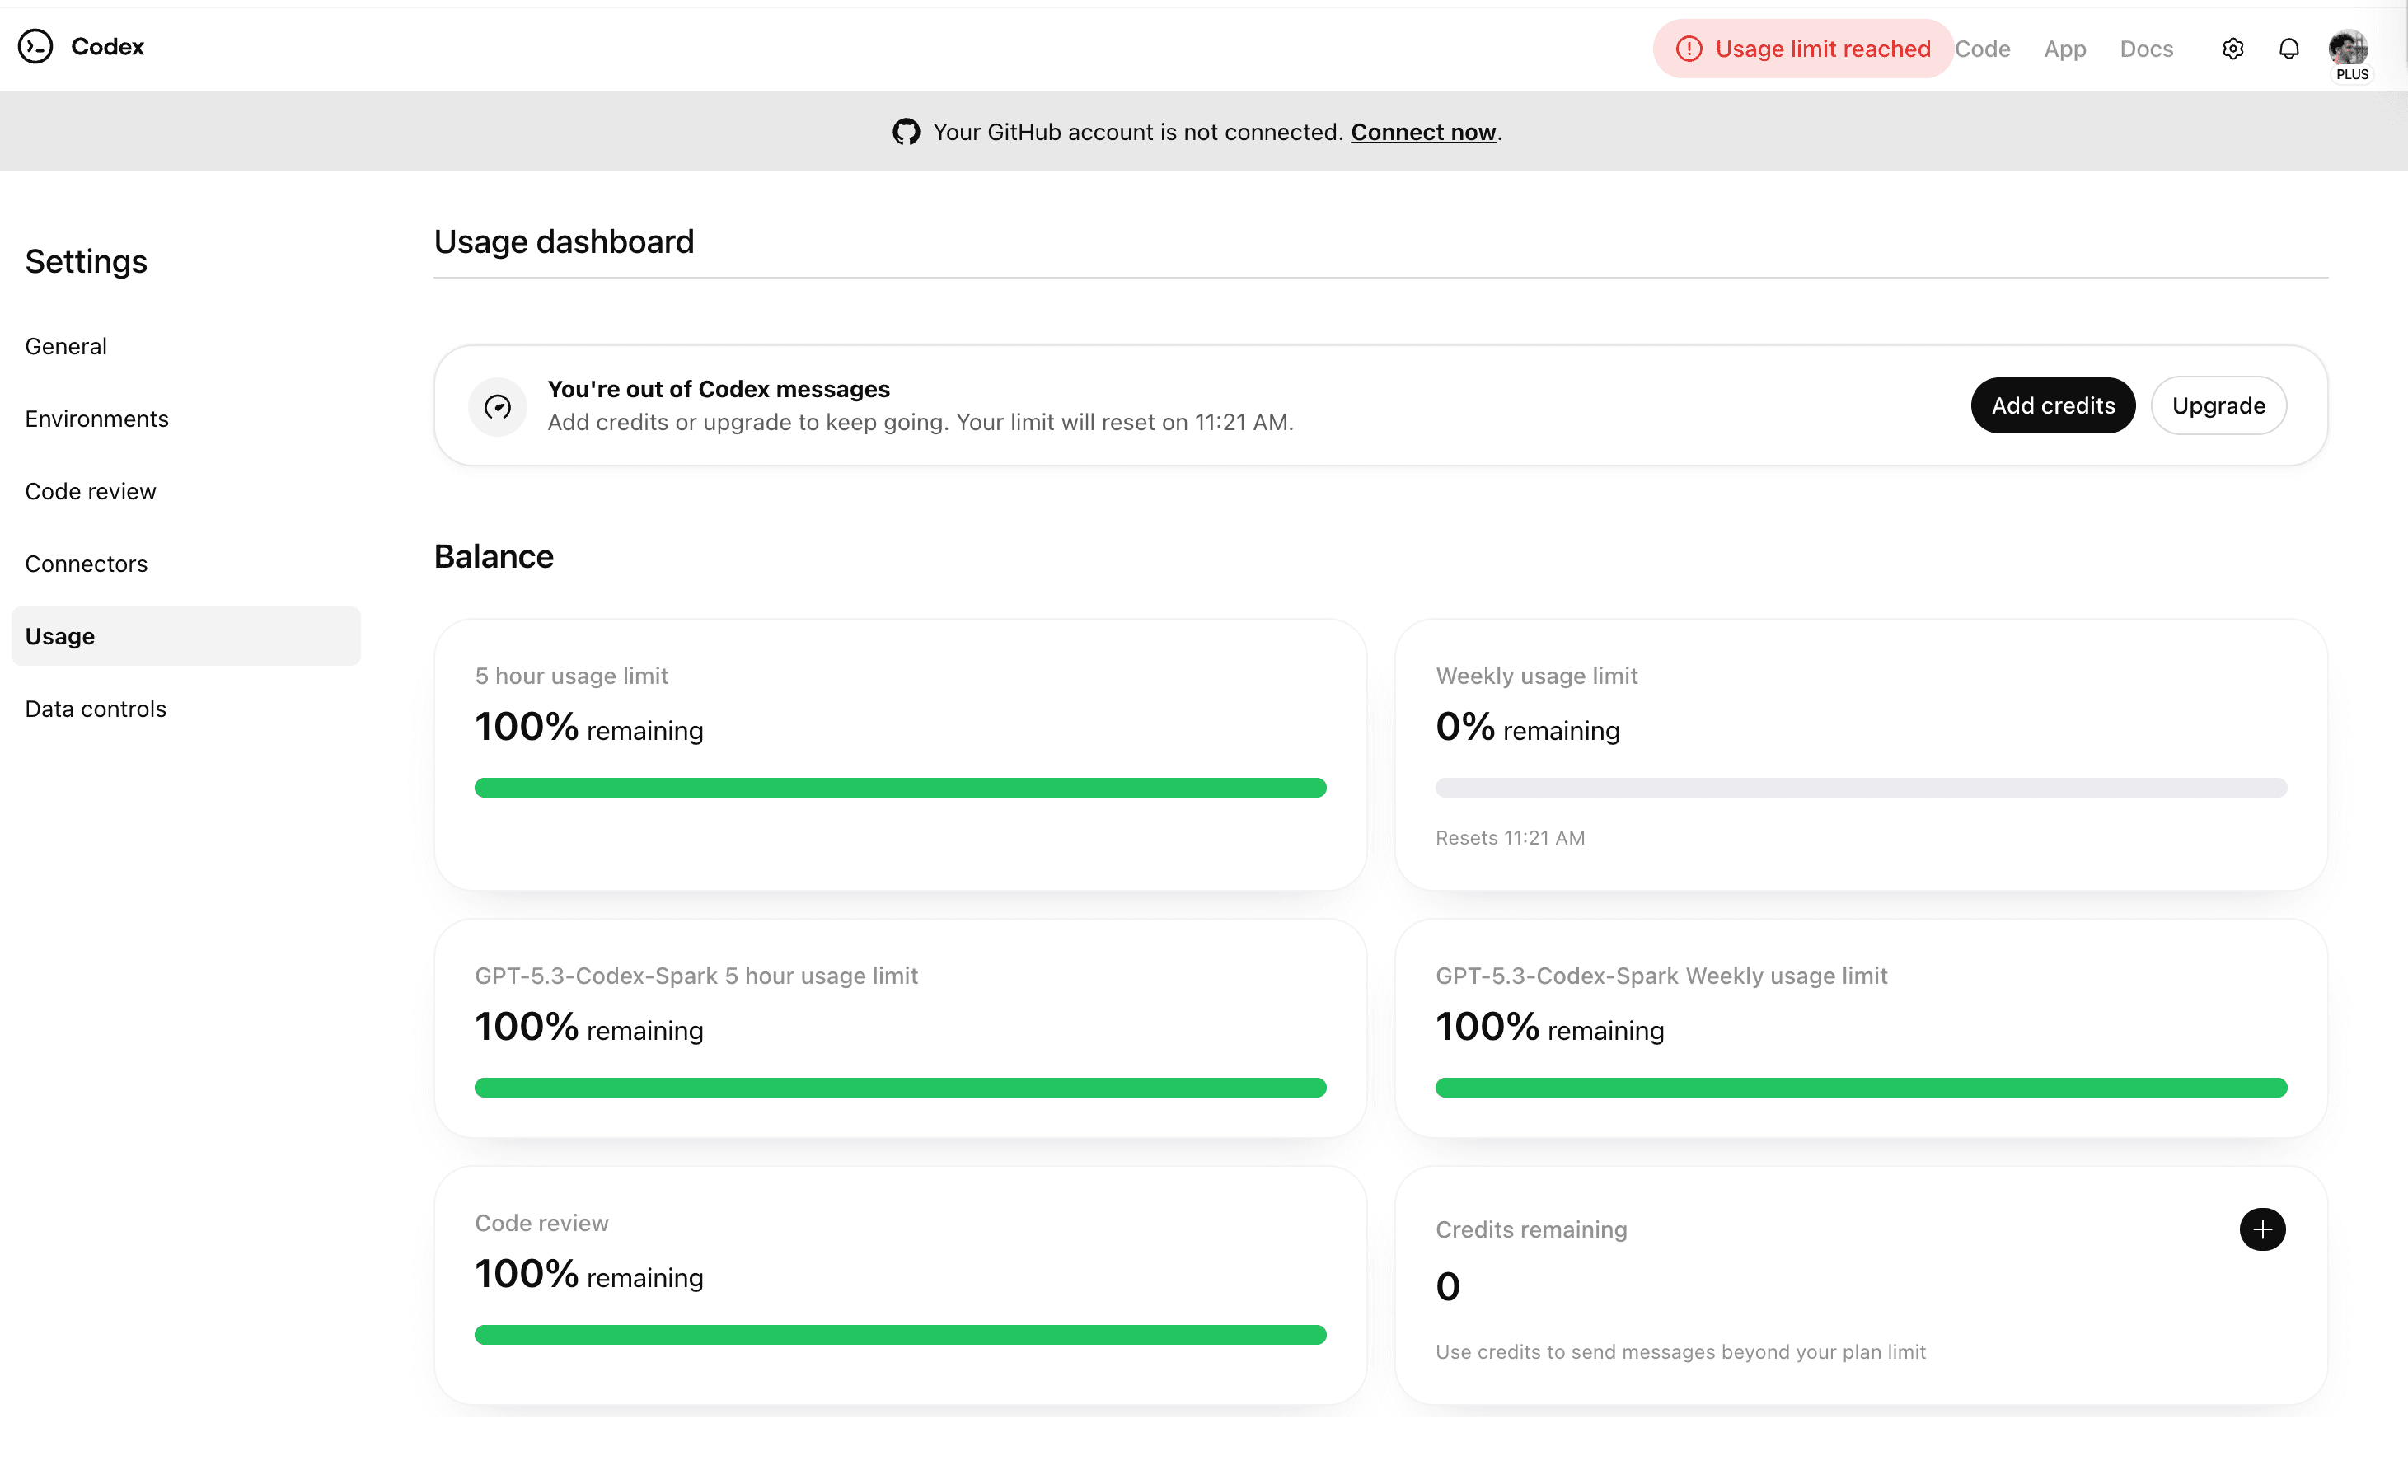Open the Code menu item
This screenshot has height=1470, width=2408.
[1983, 48]
